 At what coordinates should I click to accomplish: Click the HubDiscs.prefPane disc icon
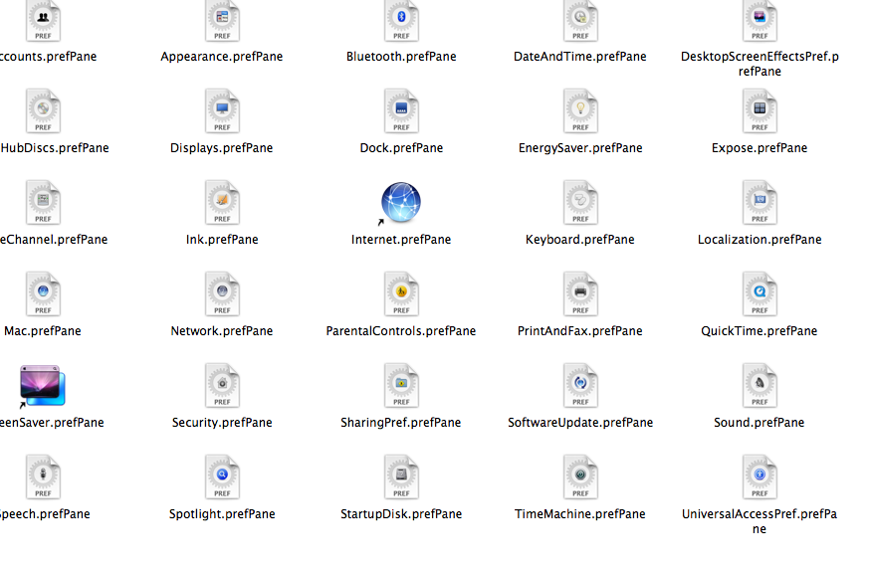coord(43,110)
